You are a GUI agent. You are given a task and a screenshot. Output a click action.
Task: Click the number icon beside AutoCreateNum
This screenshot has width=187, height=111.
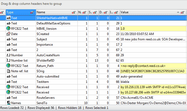point(8,55)
